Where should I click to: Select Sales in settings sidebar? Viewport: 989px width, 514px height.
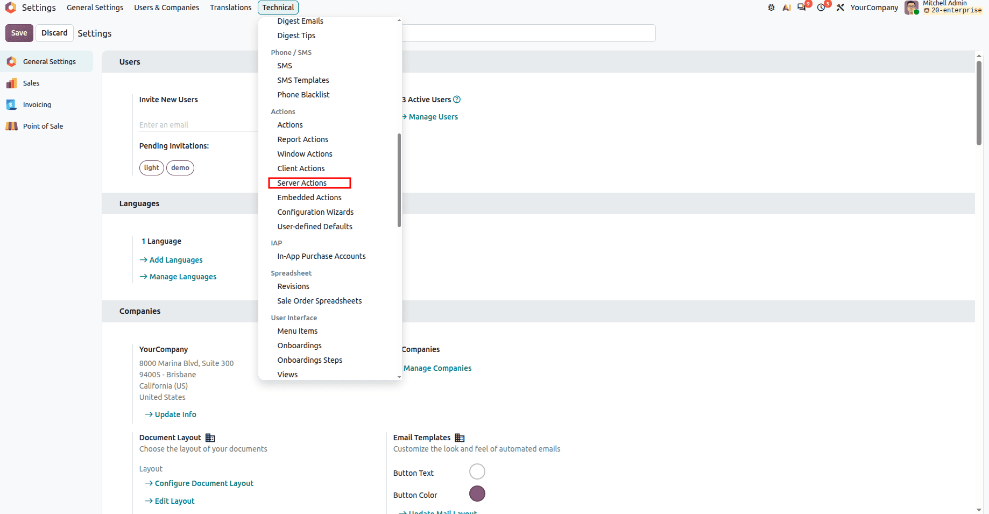point(46,83)
